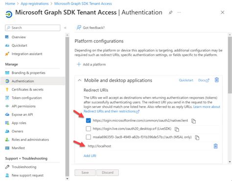Copy the nativeclient redirect URI
The image size is (232, 181).
point(193,121)
